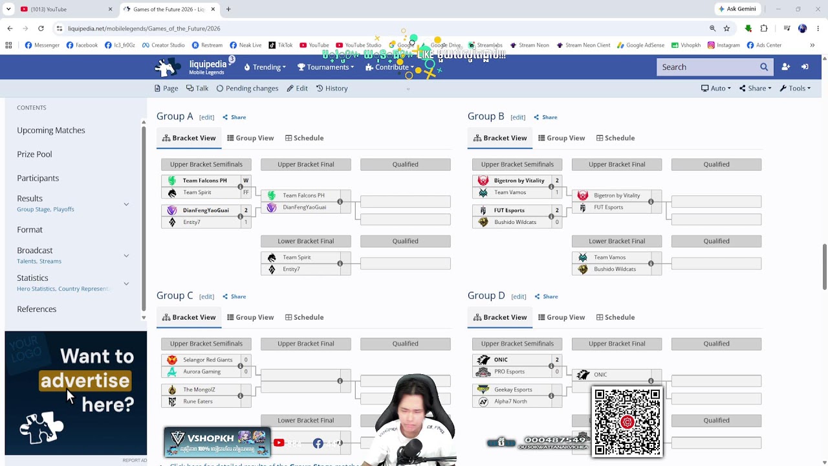Switch to Group D Schedule tab
Image resolution: width=828 pixels, height=466 pixels.
(615, 317)
